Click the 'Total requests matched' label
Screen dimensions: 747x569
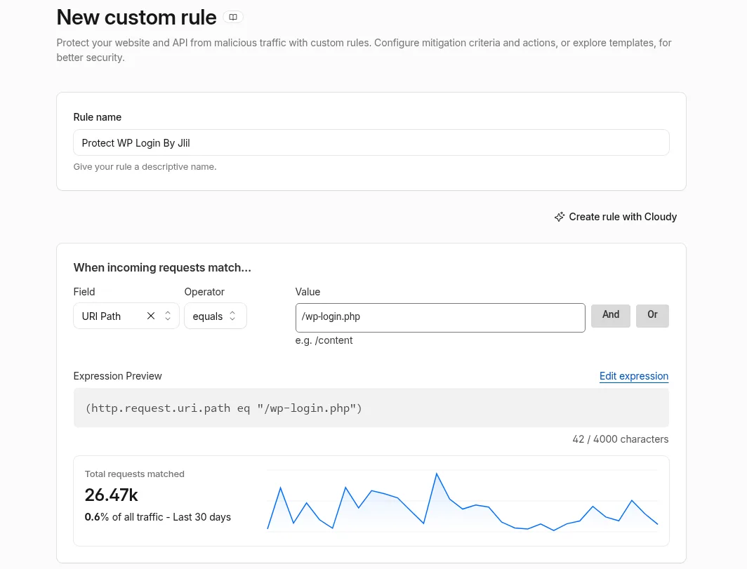tap(134, 474)
